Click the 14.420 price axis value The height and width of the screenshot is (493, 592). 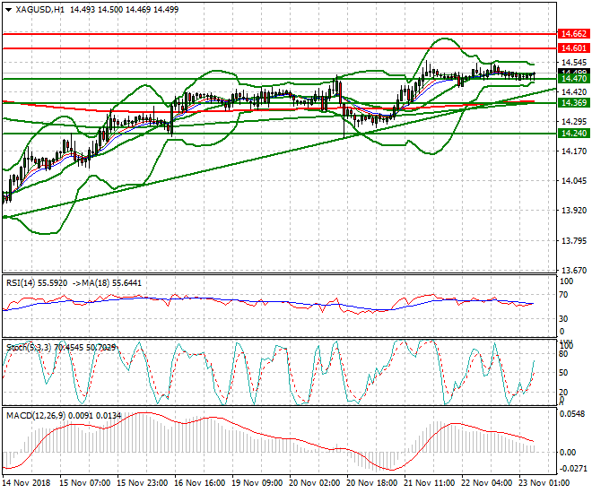click(574, 92)
